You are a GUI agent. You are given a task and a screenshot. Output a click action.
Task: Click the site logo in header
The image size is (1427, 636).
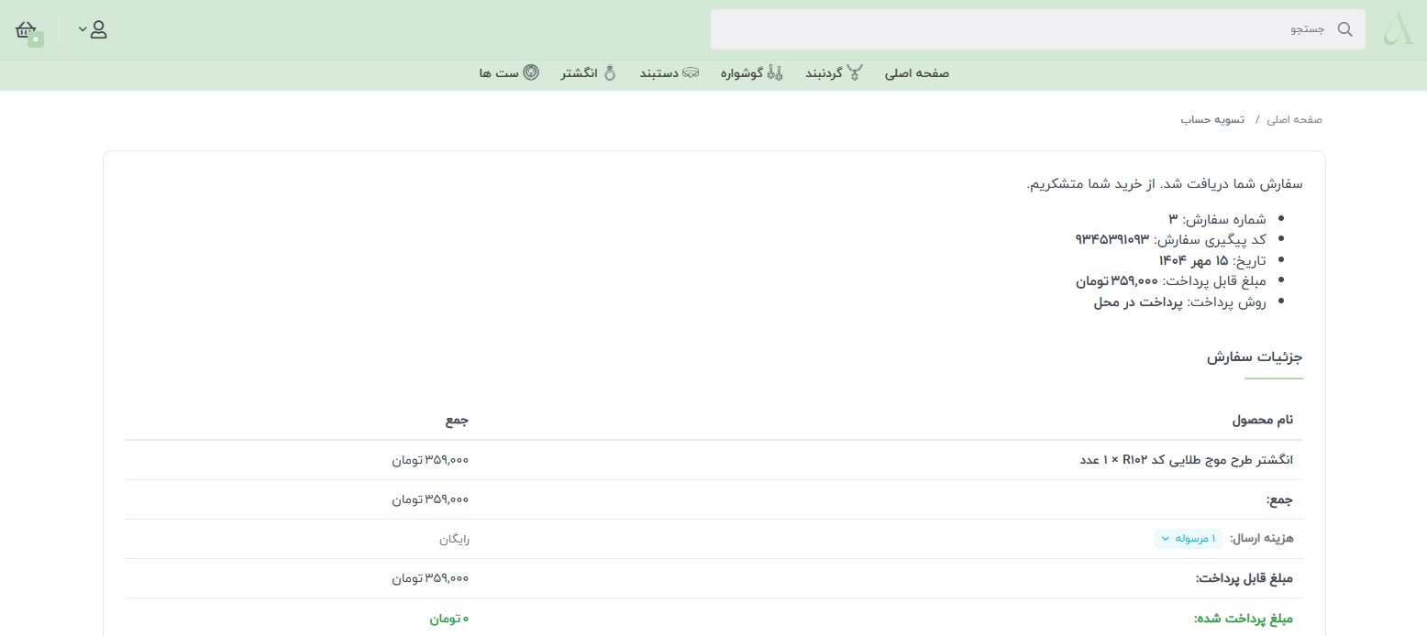click(1398, 29)
